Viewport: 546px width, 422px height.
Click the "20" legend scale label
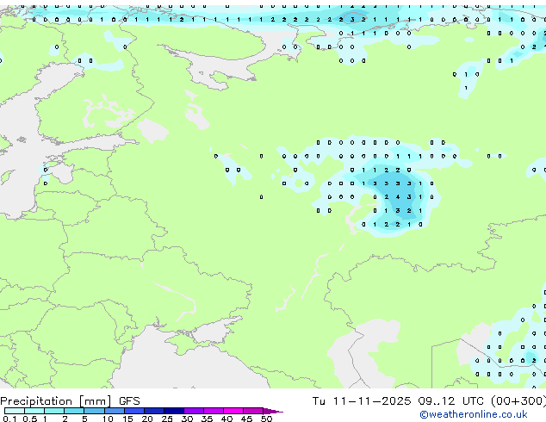pyautogui.click(x=147, y=419)
